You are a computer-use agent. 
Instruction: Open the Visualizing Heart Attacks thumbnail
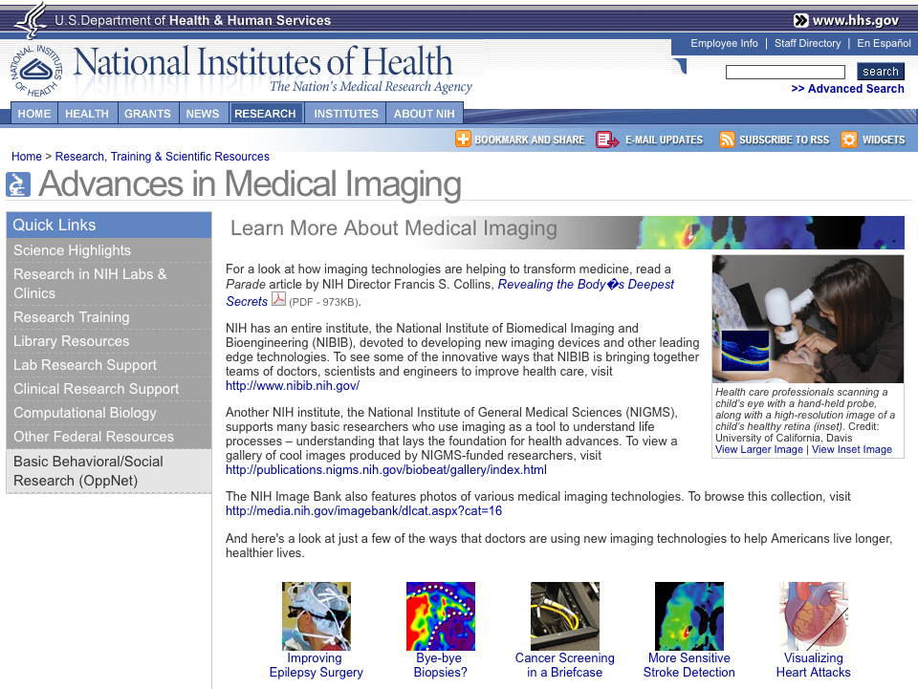tap(813, 615)
